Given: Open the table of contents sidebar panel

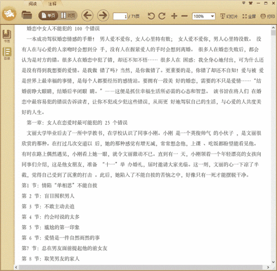Looking at the screenshot, I should 7,54.
